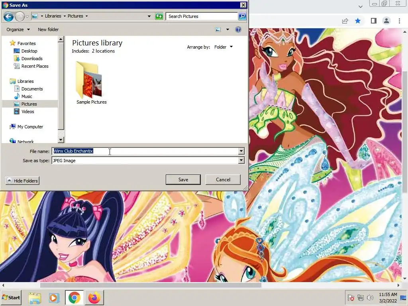Click the Save button

[x=183, y=180]
